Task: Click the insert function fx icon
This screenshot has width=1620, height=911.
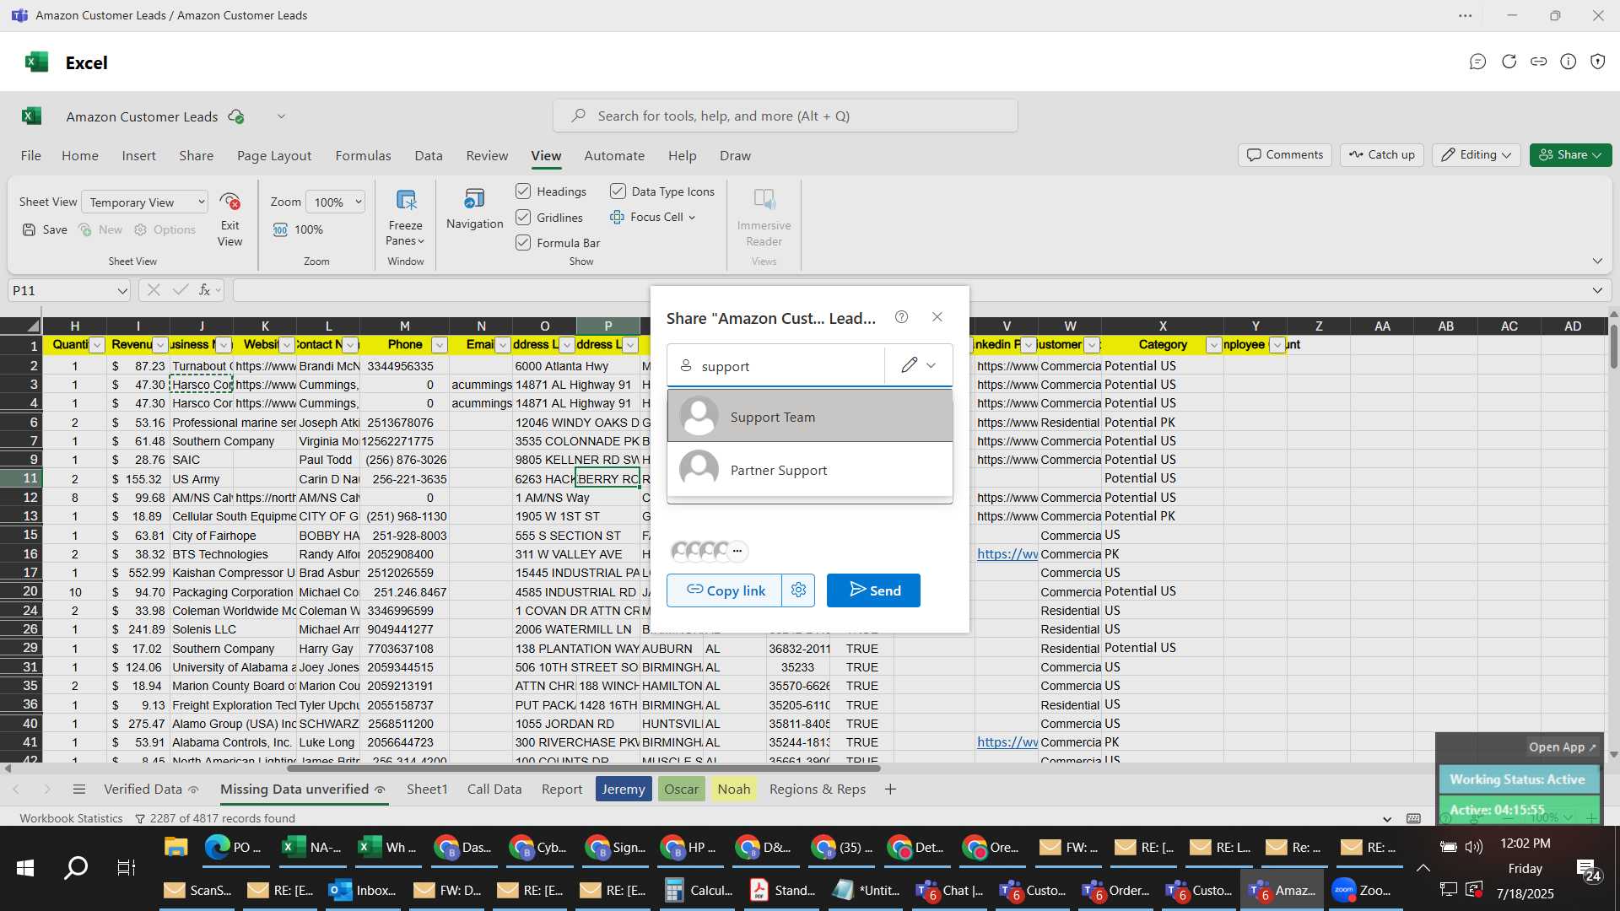Action: (204, 290)
